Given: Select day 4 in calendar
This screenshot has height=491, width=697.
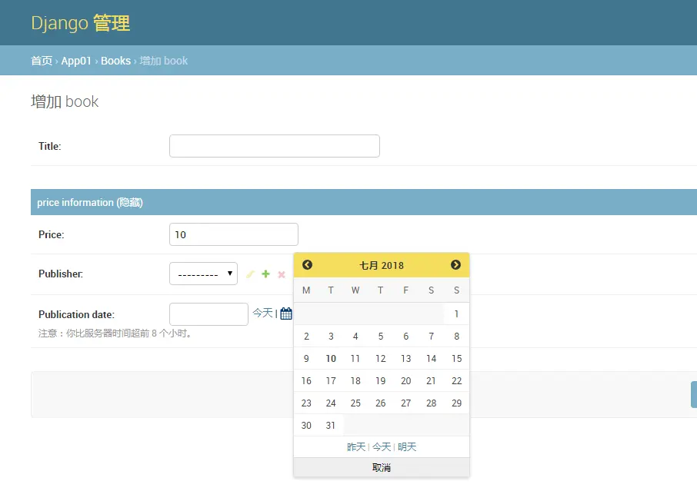Looking at the screenshot, I should tap(355, 336).
